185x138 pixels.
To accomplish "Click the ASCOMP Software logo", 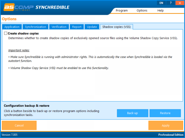I will (18, 7).
